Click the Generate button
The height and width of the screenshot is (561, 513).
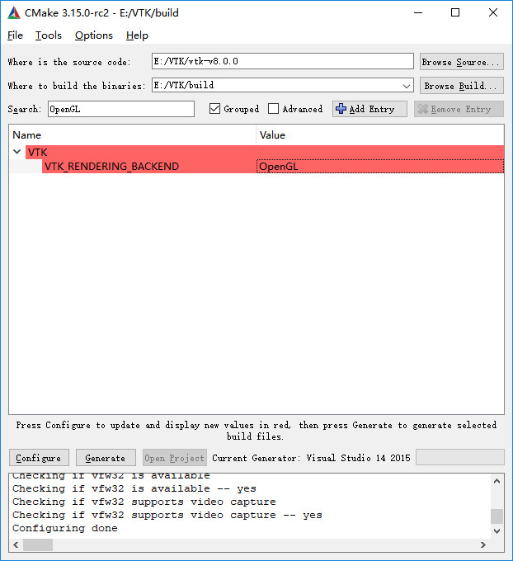(x=106, y=458)
